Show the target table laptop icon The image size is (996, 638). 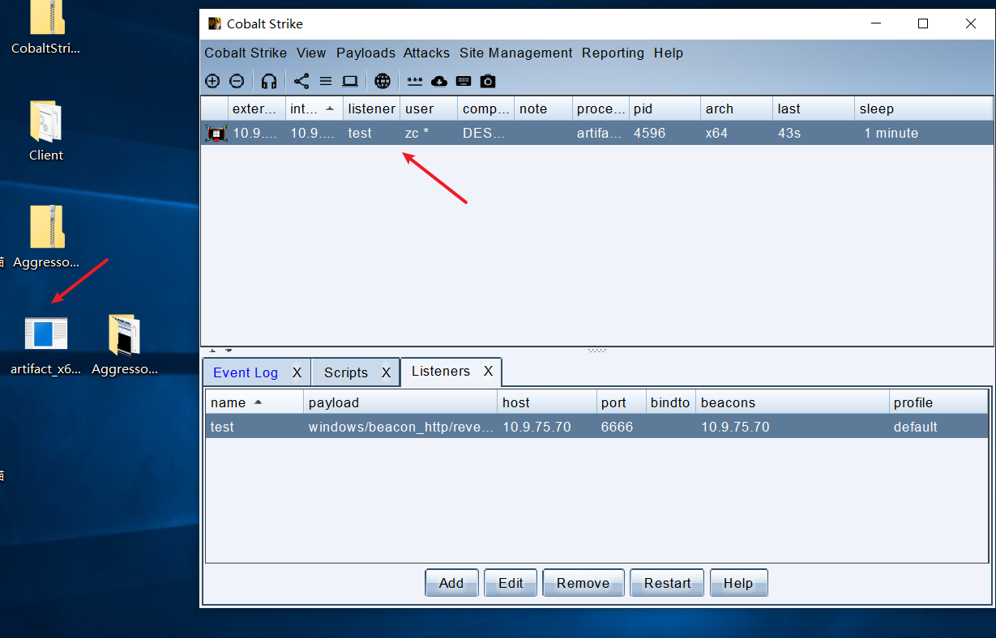click(350, 81)
